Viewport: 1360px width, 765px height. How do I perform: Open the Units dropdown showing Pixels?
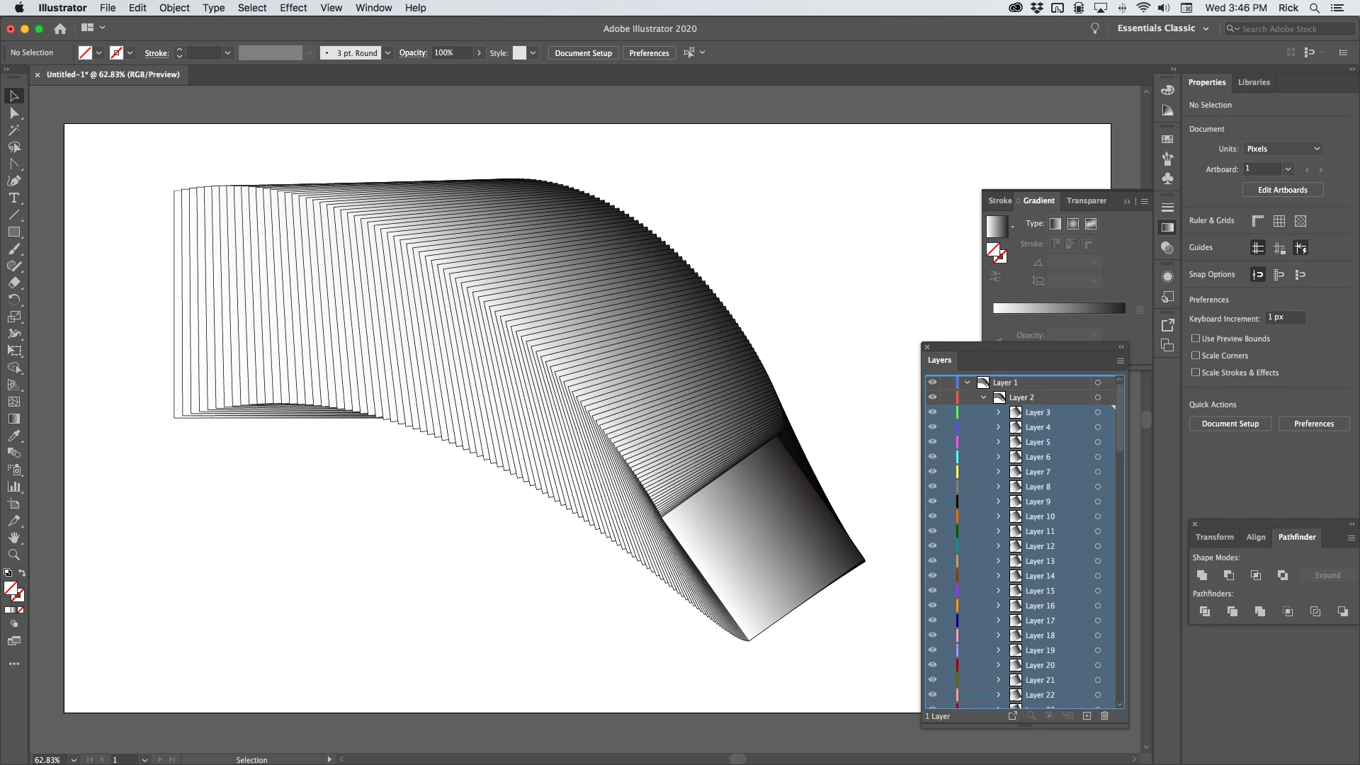(1283, 149)
